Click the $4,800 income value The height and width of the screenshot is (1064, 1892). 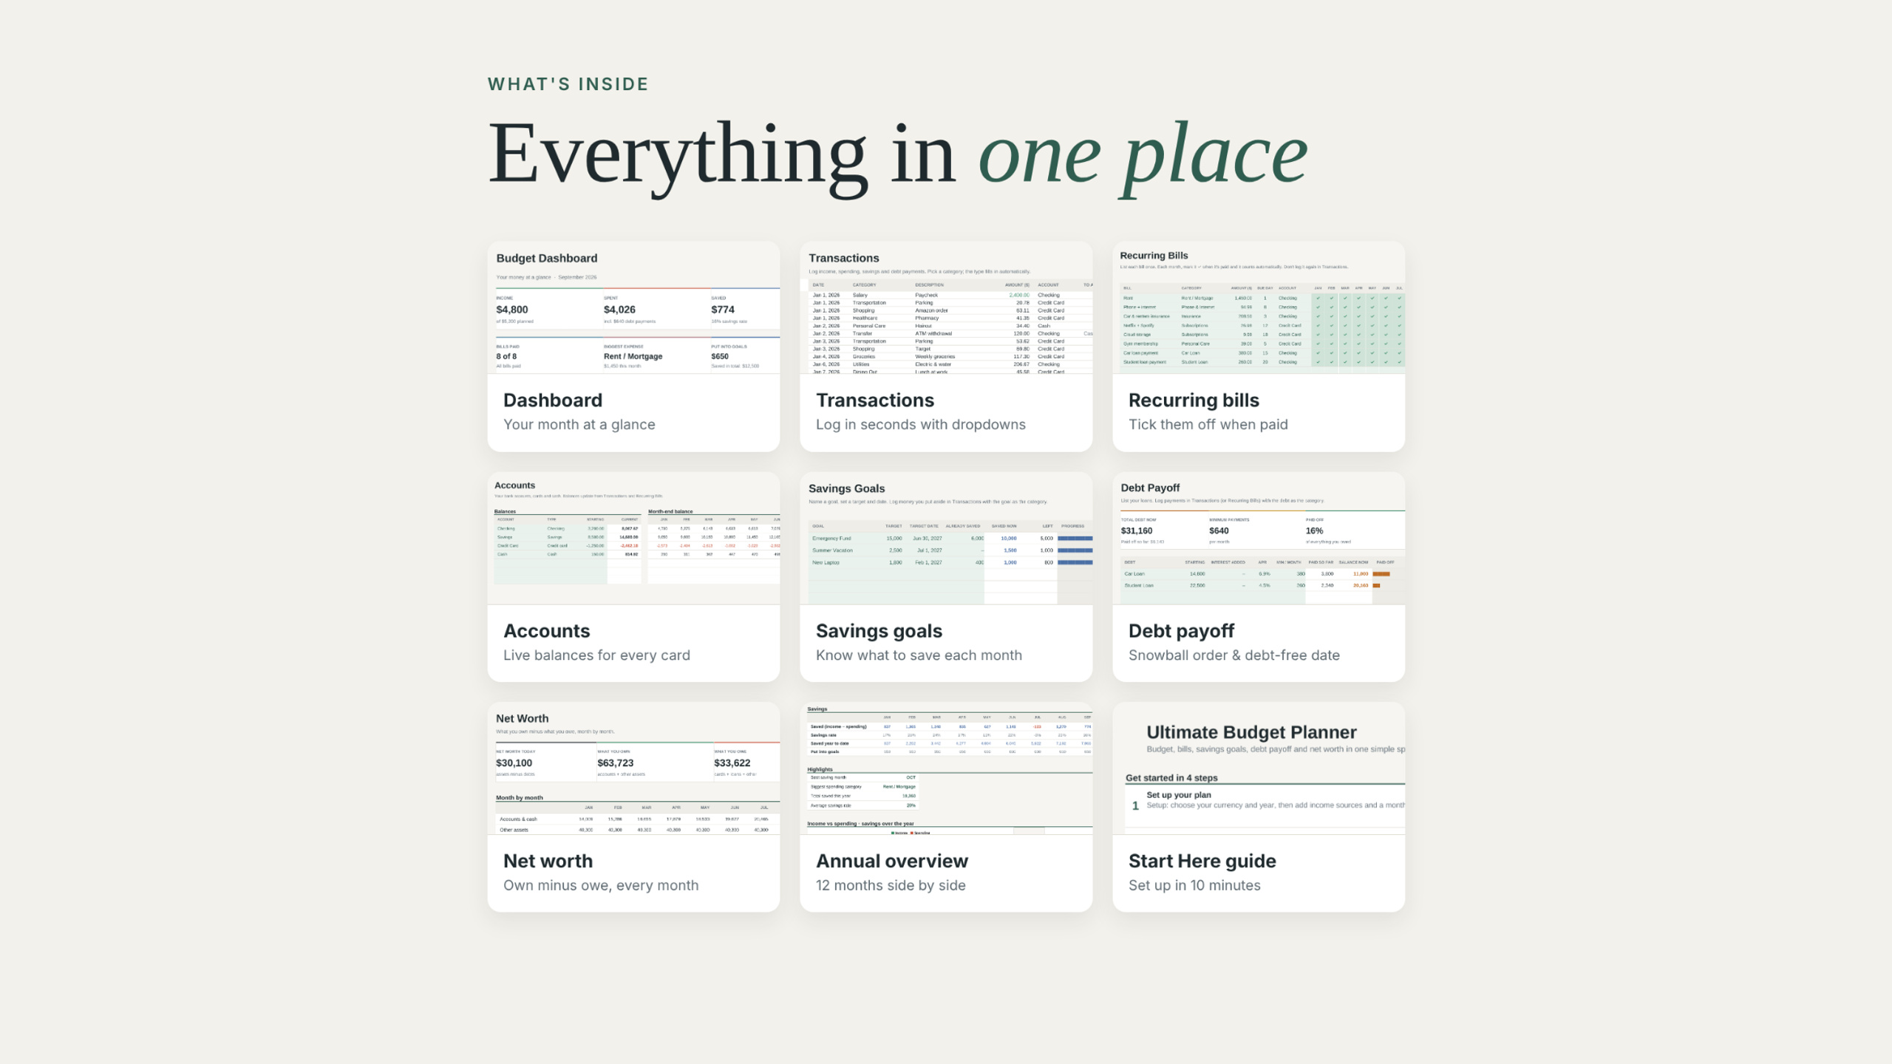[512, 310]
